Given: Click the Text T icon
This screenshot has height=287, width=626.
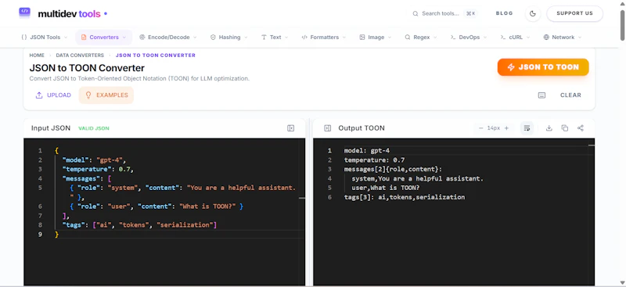Looking at the screenshot, I should [x=264, y=37].
